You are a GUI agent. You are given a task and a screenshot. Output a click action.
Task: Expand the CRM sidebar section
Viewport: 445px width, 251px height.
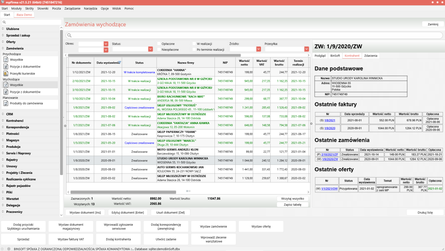pyautogui.click(x=9, y=114)
